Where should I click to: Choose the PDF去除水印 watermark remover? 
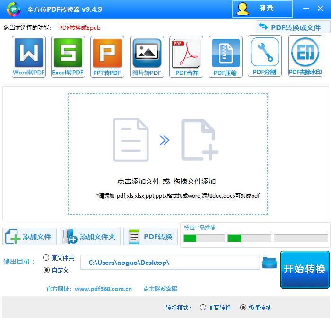305,56
